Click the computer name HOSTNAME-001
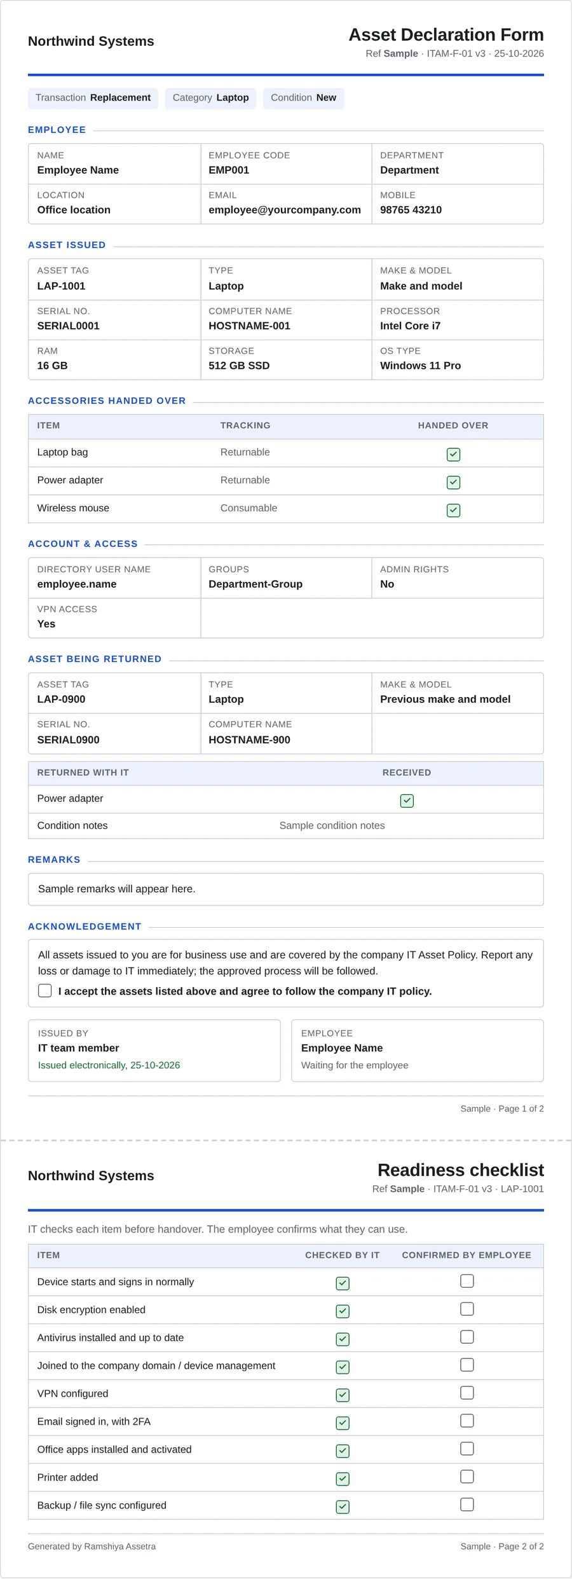Screen dimensions: 572x1579 click(249, 326)
